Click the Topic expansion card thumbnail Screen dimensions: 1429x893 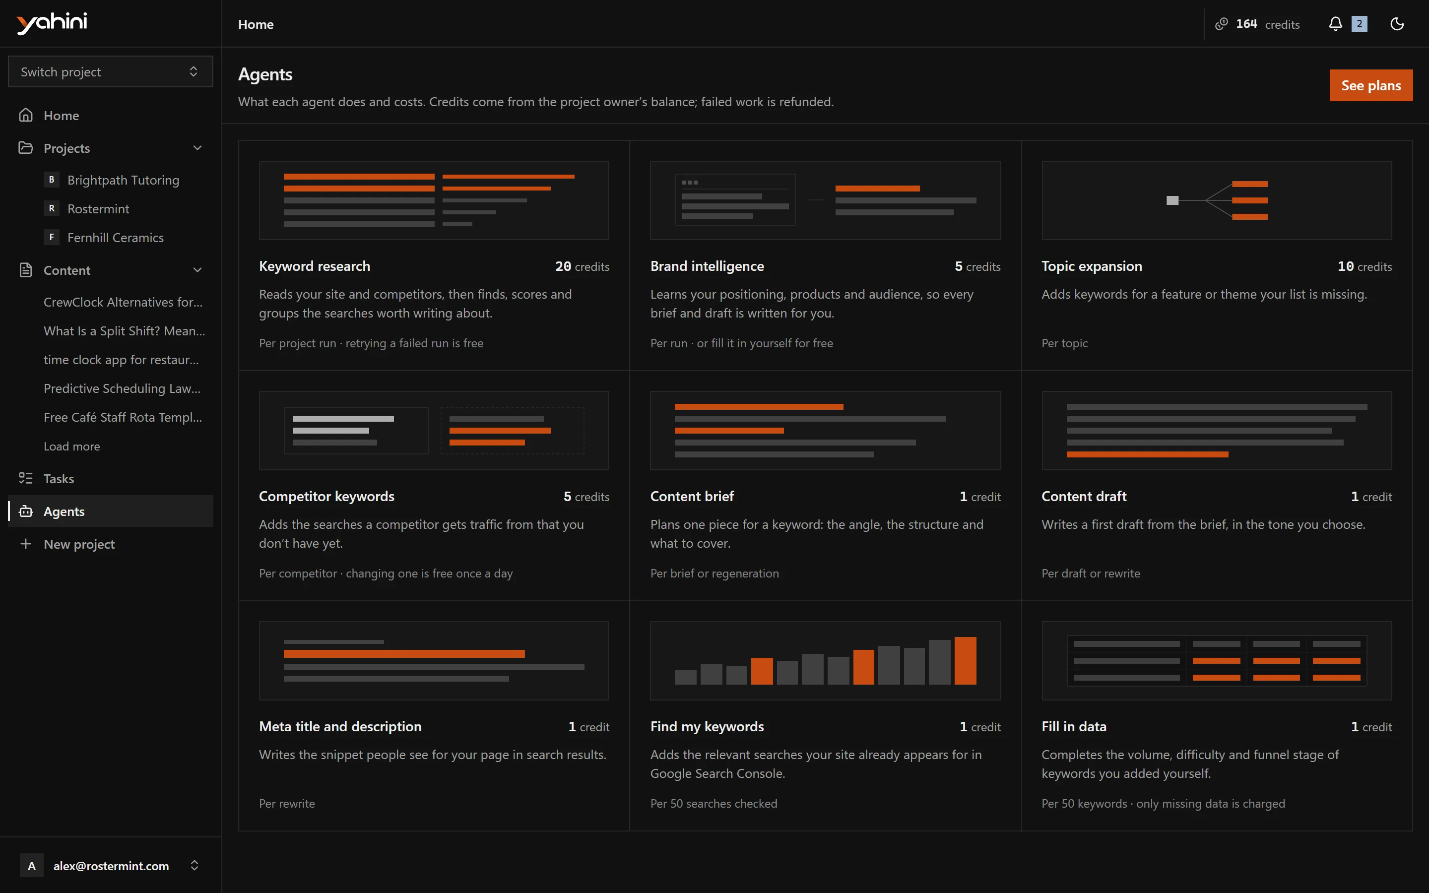pyautogui.click(x=1217, y=200)
